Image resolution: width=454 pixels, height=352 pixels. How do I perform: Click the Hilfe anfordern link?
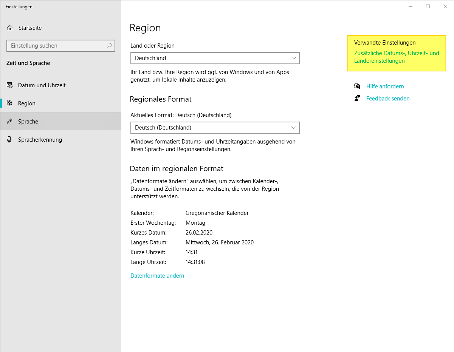coord(385,86)
